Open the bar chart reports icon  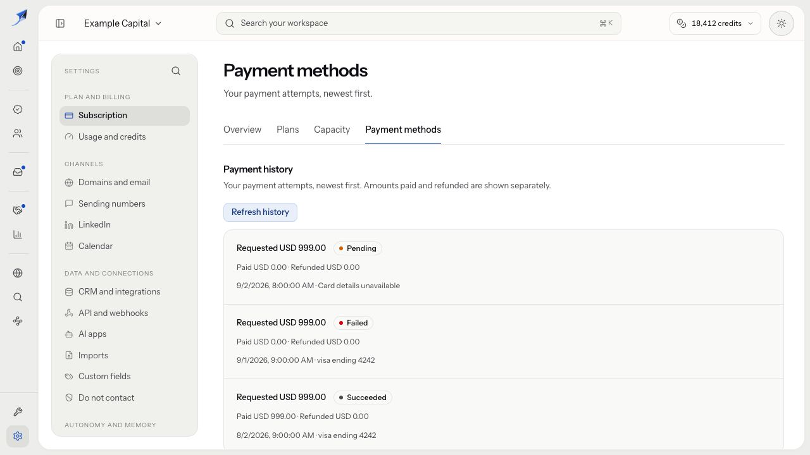point(18,234)
